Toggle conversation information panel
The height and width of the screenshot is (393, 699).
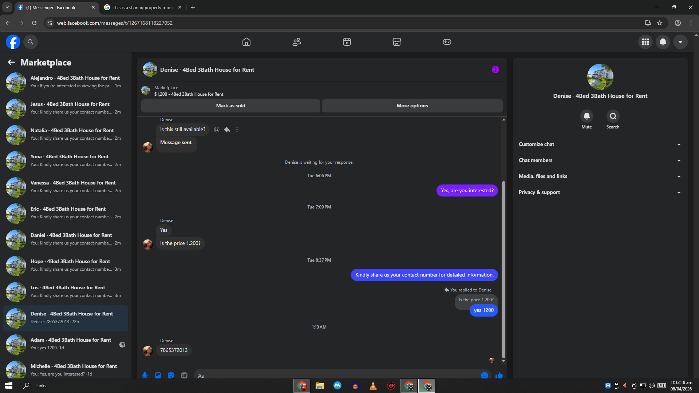click(x=495, y=70)
